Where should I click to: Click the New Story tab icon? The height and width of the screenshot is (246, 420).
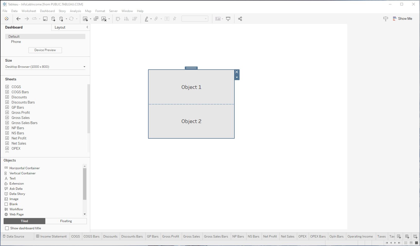[415, 236]
